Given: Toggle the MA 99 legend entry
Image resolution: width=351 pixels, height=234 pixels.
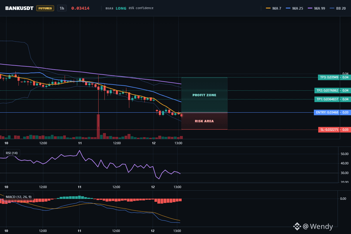Looking at the screenshot, I should coord(316,8).
